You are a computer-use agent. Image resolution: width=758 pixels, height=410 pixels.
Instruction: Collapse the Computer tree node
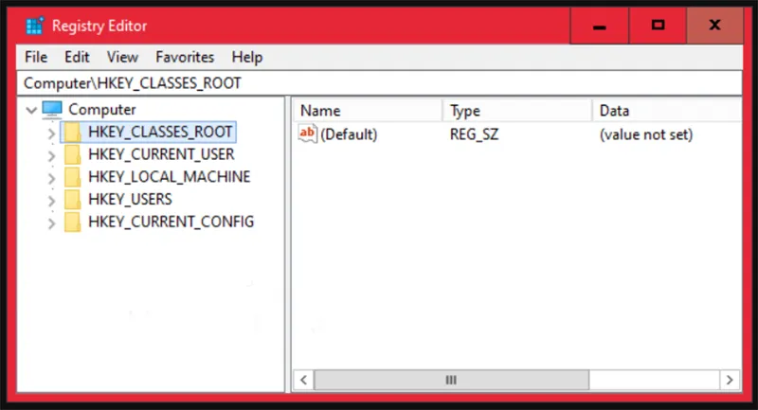click(31, 110)
